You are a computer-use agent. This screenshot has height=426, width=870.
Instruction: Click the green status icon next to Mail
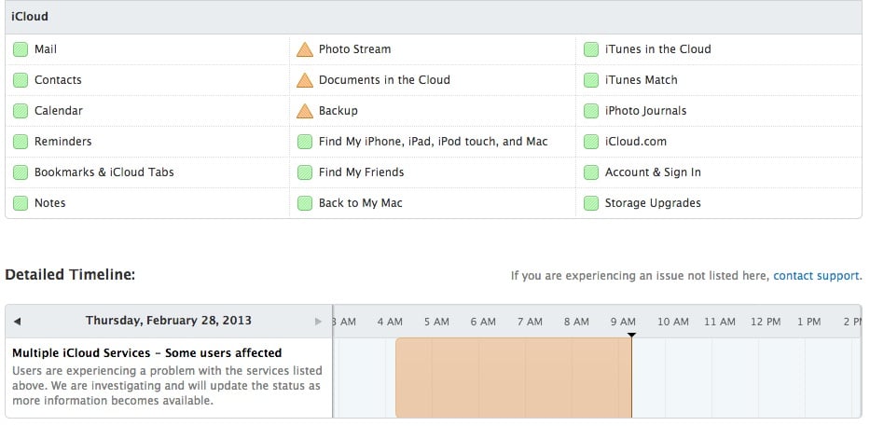(21, 49)
